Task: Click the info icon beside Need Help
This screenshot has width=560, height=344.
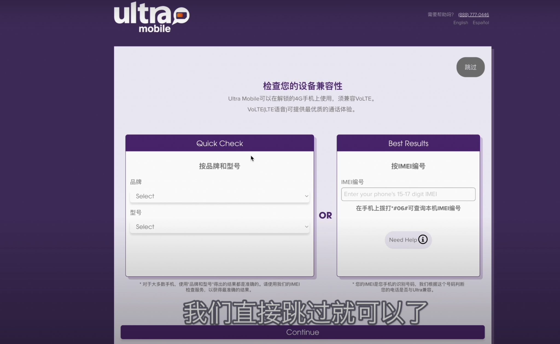Action: tap(423, 239)
